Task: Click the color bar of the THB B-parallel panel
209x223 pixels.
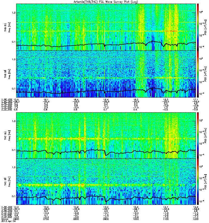Action: pos(198,74)
